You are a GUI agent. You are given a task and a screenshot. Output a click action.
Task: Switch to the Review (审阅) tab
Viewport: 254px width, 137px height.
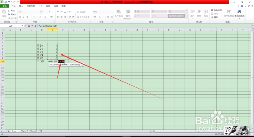pyautogui.click(x=56, y=6)
